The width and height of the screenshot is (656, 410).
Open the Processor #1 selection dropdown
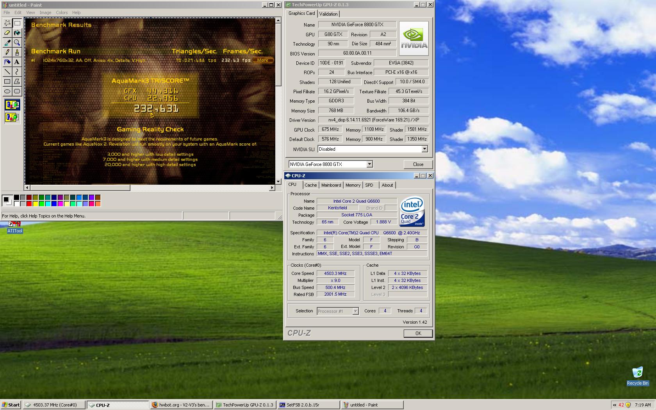355,311
